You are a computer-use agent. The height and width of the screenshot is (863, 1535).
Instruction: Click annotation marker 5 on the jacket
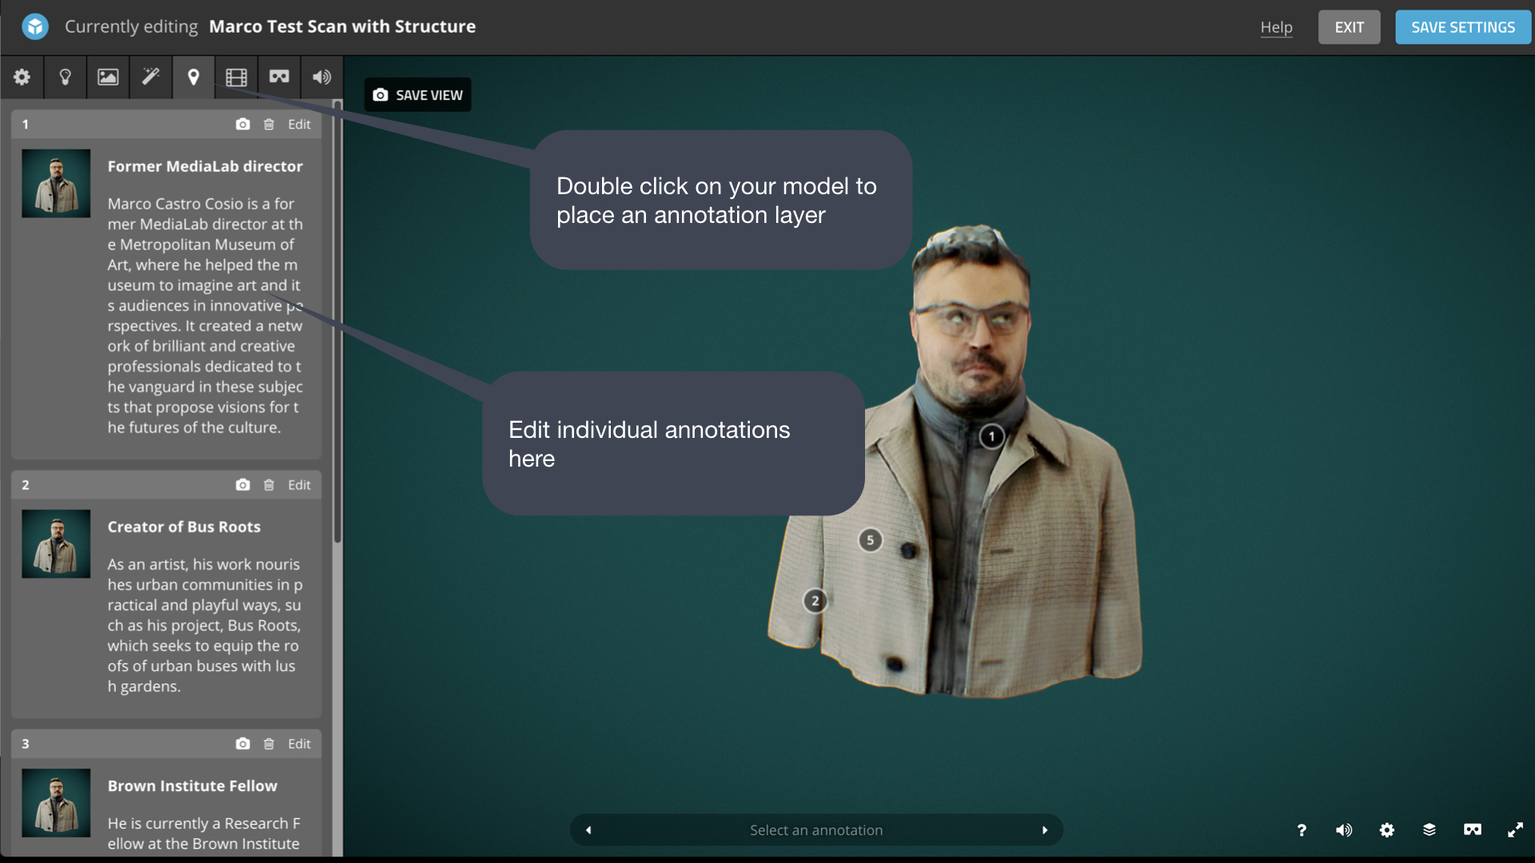[x=870, y=540]
